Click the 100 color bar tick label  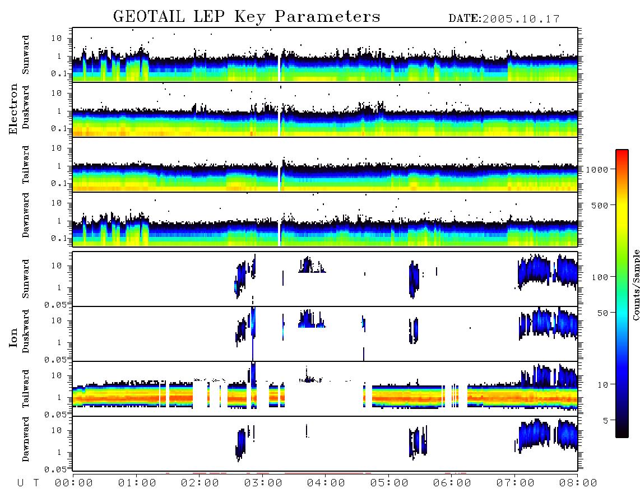tap(600, 277)
